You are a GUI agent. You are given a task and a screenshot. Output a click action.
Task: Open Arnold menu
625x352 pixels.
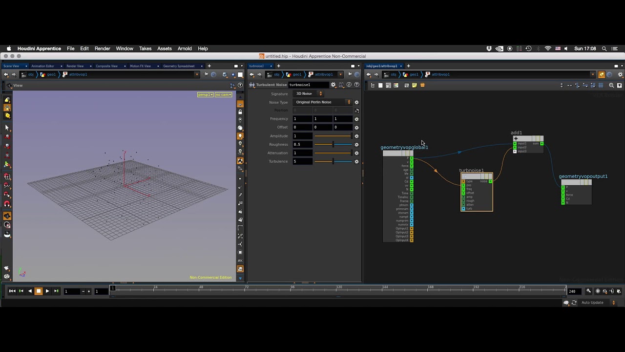coord(185,48)
